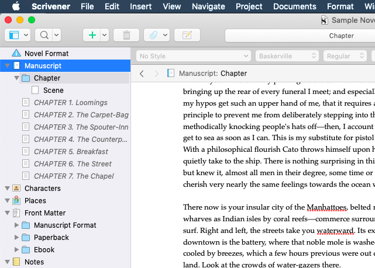This screenshot has height=268, width=375.
Task: Click the Places map pin icon
Action: [x=16, y=200]
